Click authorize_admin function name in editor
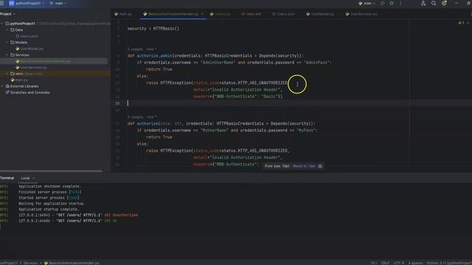This screenshot has height=265, width=472. coord(154,56)
